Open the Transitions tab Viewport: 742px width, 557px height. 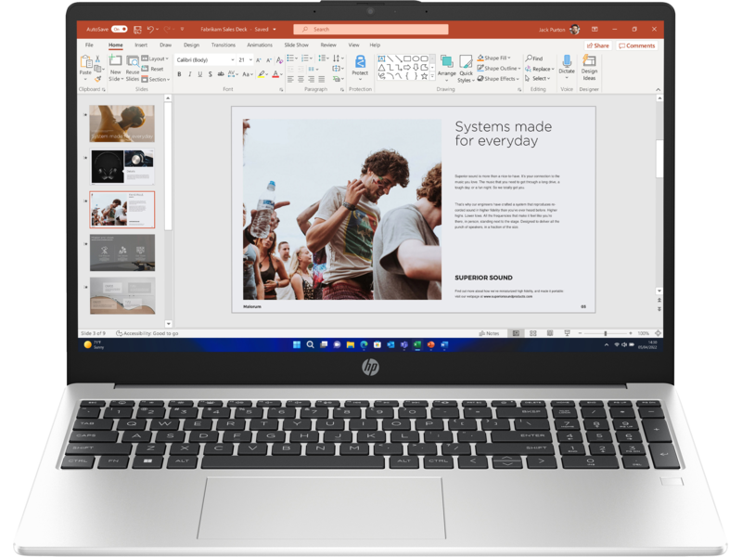click(224, 43)
